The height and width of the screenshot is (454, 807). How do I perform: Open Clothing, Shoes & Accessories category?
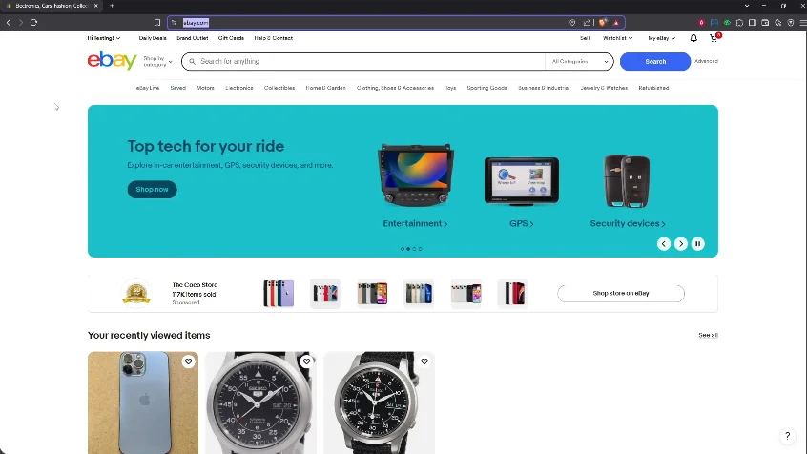395,88
